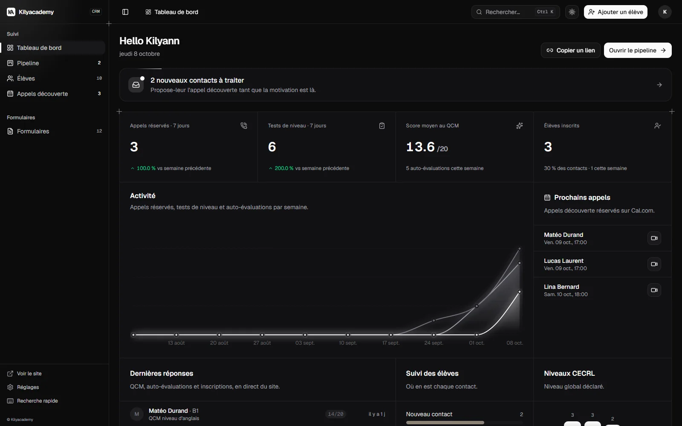Click the user icon in Élèves inscrits card
Screen dimensions: 682x426
658,126
